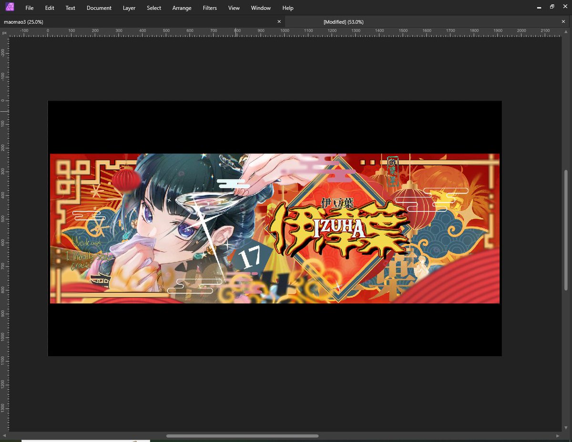Open the View menu
Viewport: 572px width, 442px height.
coord(234,8)
